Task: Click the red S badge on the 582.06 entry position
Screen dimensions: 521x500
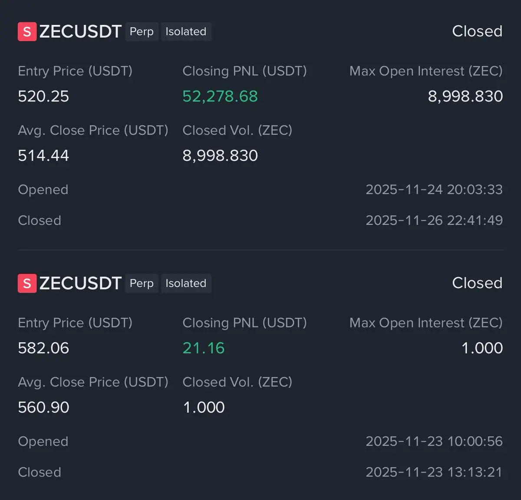Action: point(27,283)
